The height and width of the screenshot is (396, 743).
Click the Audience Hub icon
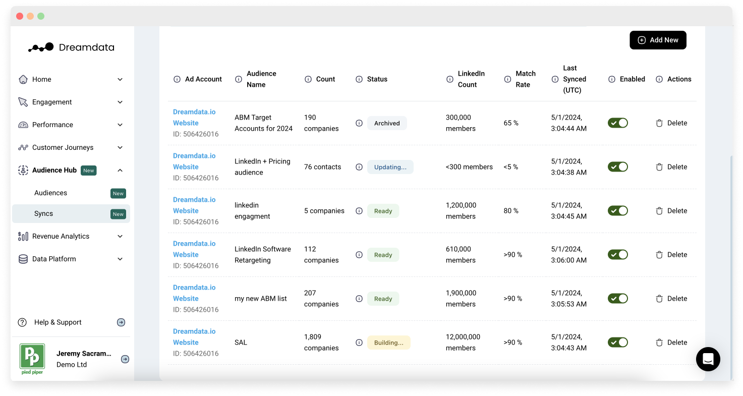23,170
